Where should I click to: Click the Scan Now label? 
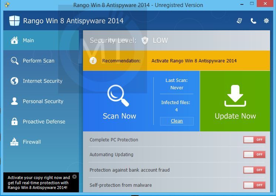click(119, 116)
